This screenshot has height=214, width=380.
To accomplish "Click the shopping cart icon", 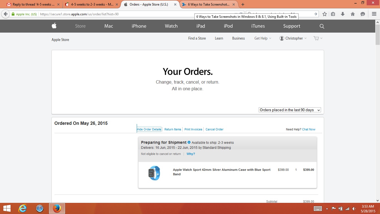I will tap(316, 38).
